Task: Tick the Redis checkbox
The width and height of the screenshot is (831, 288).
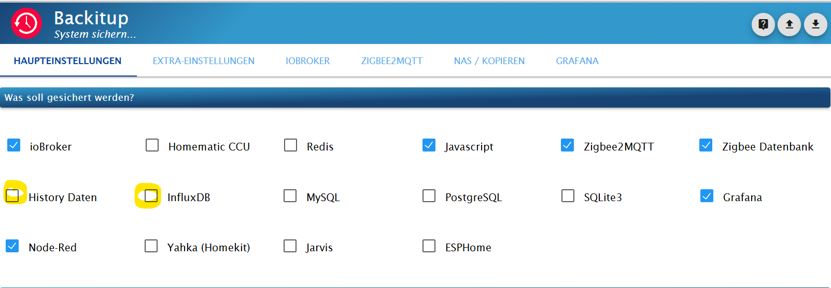Action: 291,145
